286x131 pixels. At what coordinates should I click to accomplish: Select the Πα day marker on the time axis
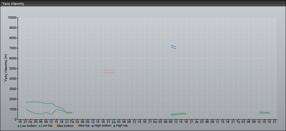tap(72, 121)
